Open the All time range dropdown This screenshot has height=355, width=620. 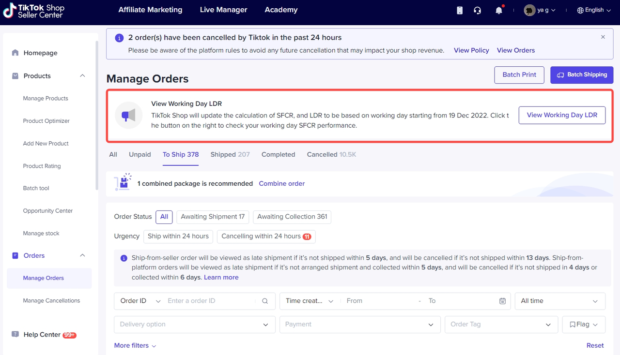[x=560, y=301]
